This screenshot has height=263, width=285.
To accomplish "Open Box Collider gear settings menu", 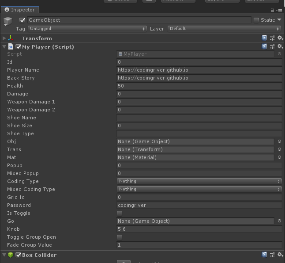I will [x=280, y=255].
